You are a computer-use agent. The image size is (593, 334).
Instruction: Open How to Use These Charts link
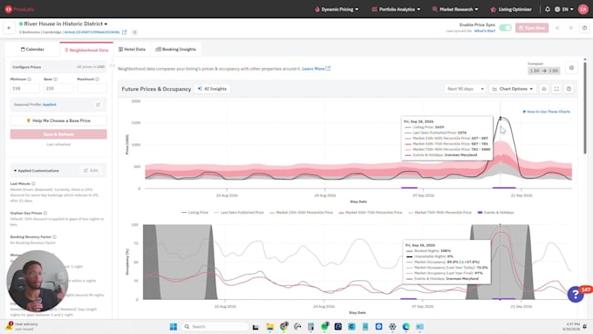coord(547,112)
